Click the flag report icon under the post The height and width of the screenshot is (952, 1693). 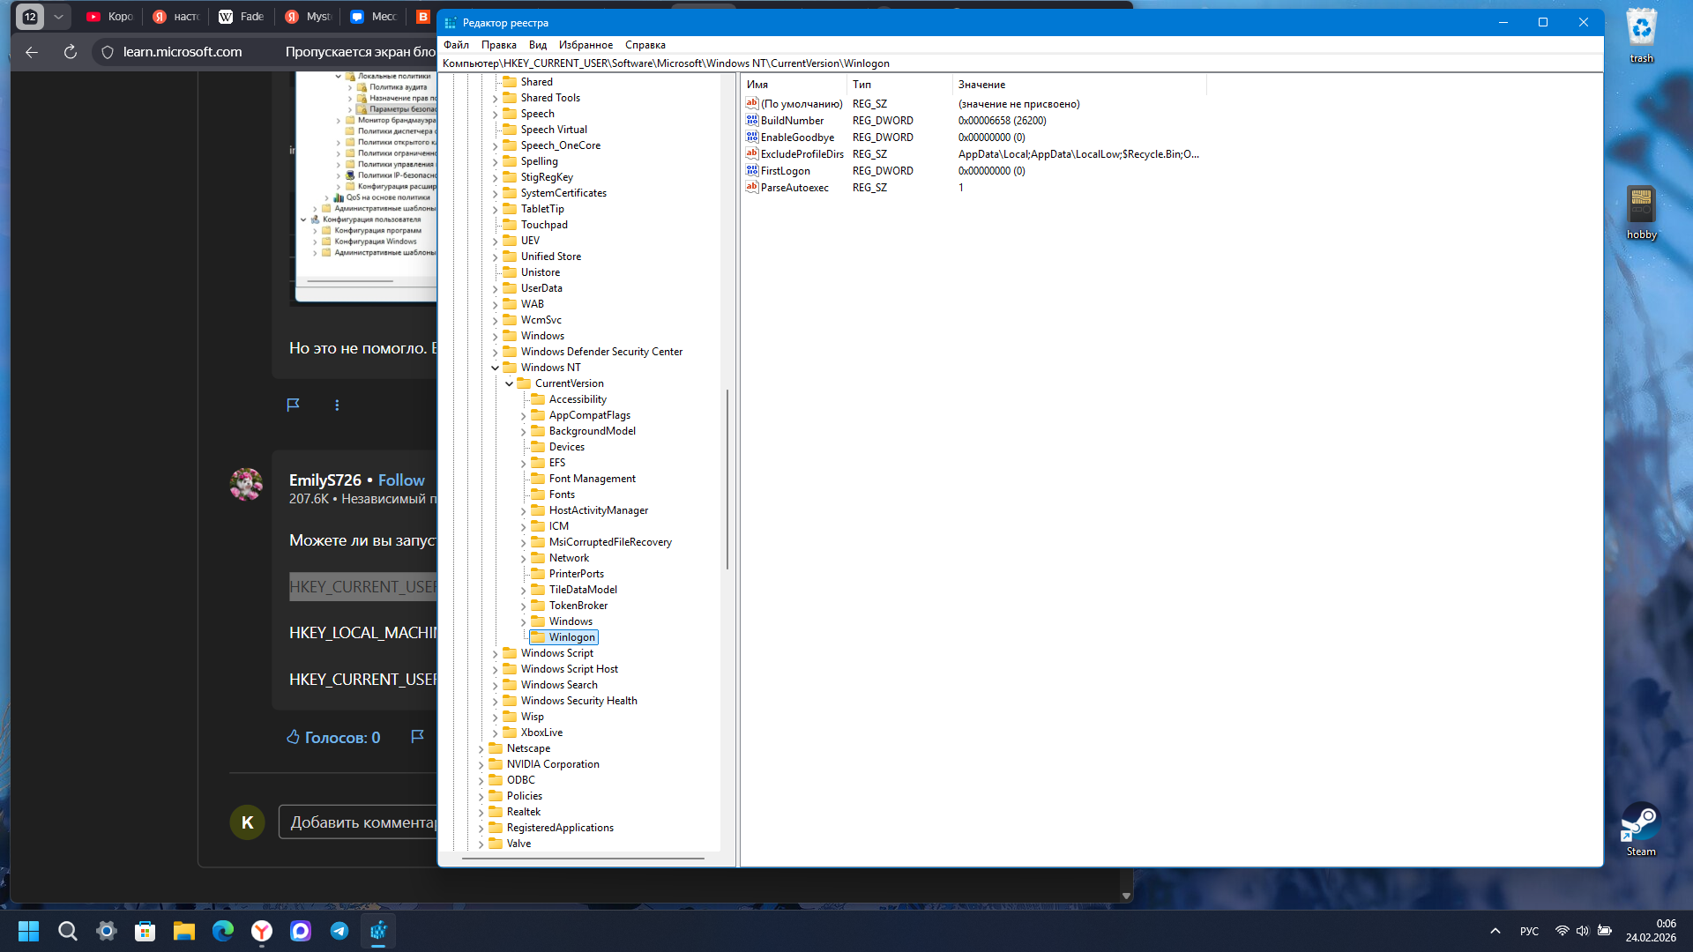tap(294, 405)
